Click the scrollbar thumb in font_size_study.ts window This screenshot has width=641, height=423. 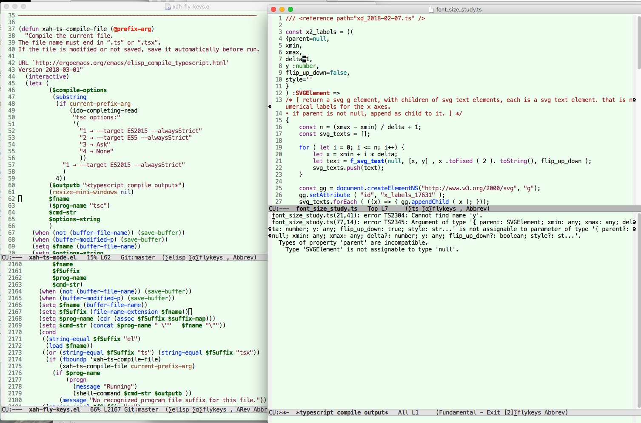[638, 42]
